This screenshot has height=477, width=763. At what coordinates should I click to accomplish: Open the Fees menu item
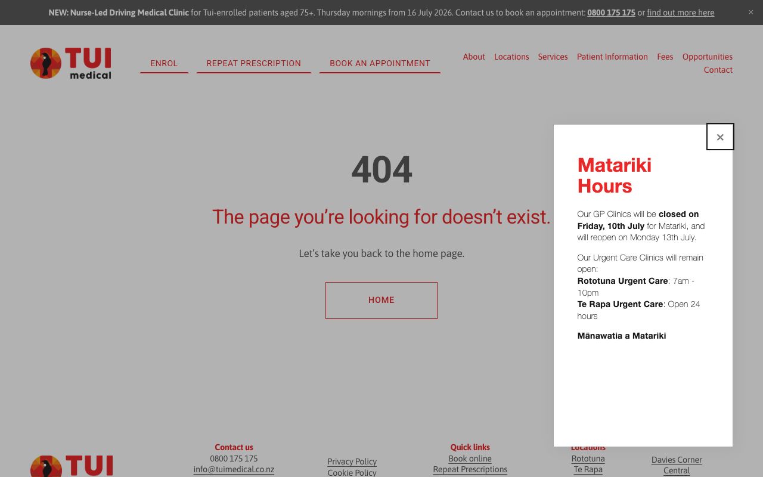click(x=665, y=57)
